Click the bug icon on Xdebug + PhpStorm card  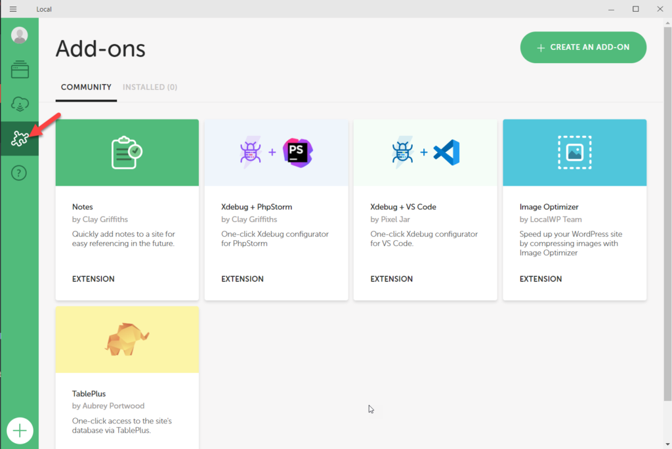click(250, 152)
